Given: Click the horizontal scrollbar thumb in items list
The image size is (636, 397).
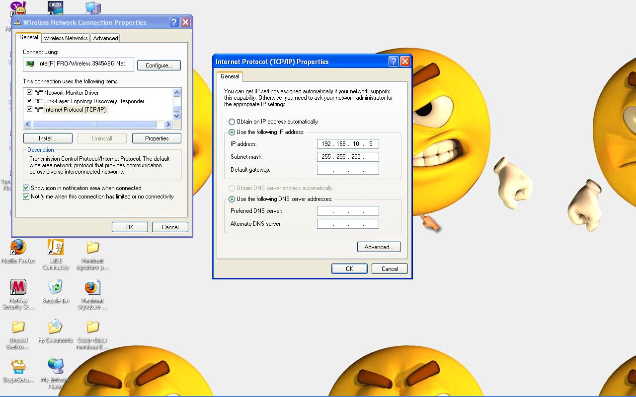Looking at the screenshot, I should [94, 125].
